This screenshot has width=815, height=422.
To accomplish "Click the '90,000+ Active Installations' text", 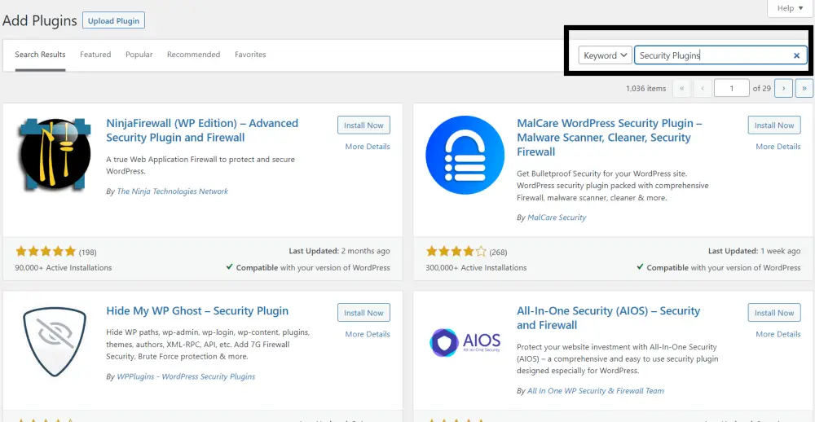I will pyautogui.click(x=64, y=268).
